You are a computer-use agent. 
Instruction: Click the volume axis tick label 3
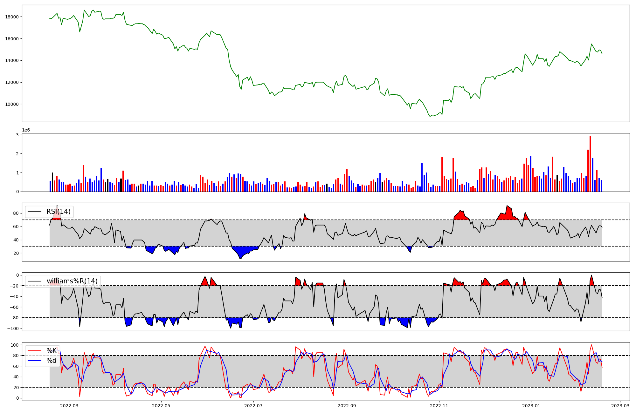17,135
